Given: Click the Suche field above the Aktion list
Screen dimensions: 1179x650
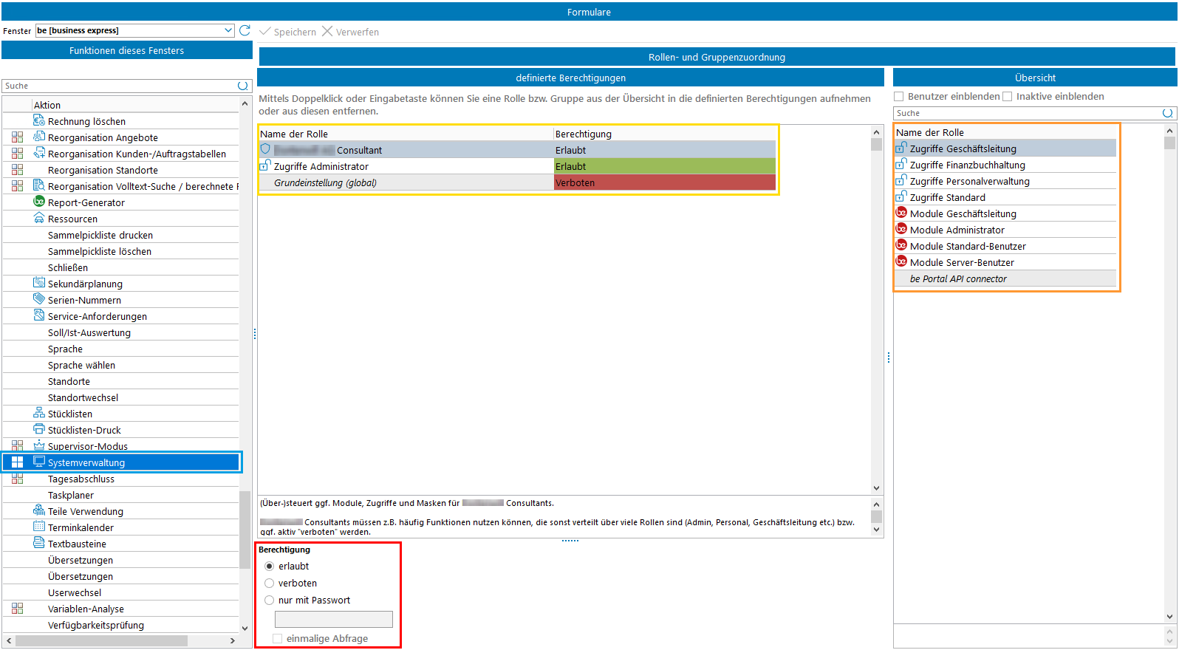Looking at the screenshot, I should [x=118, y=86].
